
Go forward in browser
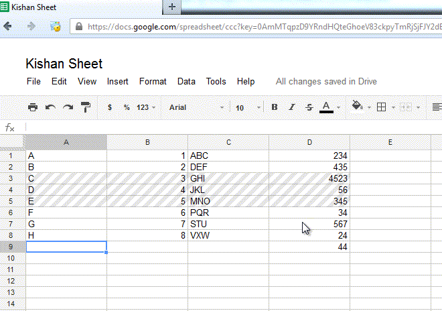pyautogui.click(x=31, y=27)
